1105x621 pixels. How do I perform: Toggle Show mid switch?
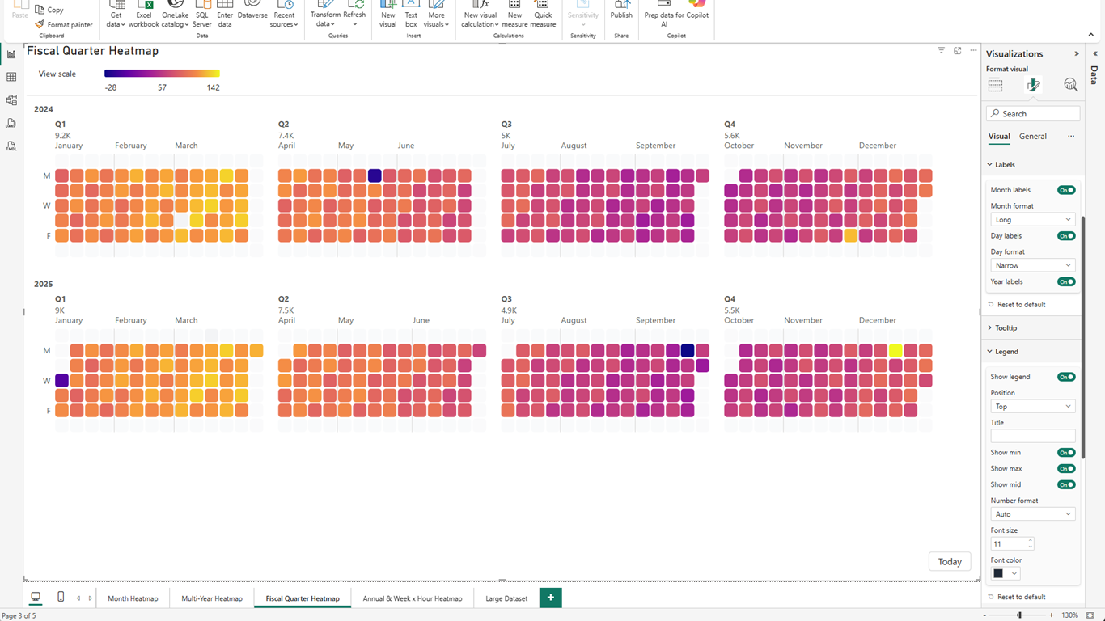(1066, 485)
